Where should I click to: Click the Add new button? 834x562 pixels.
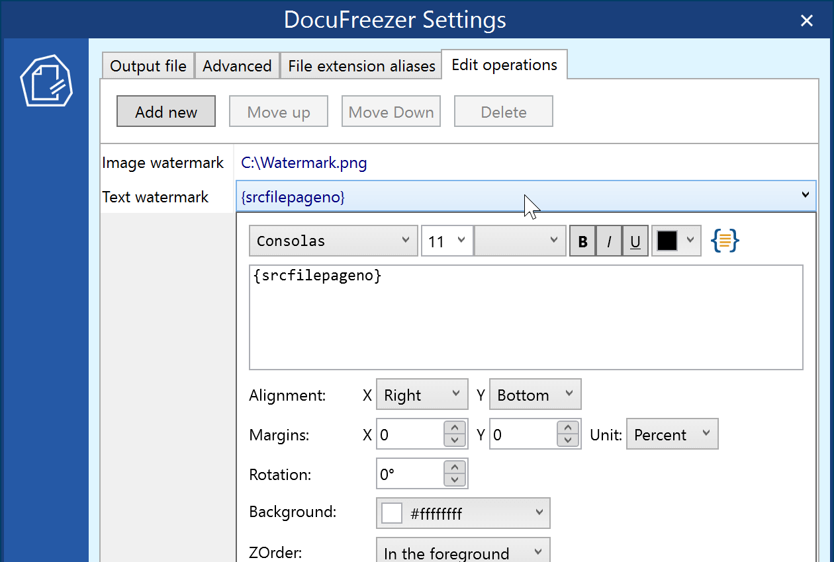[166, 112]
